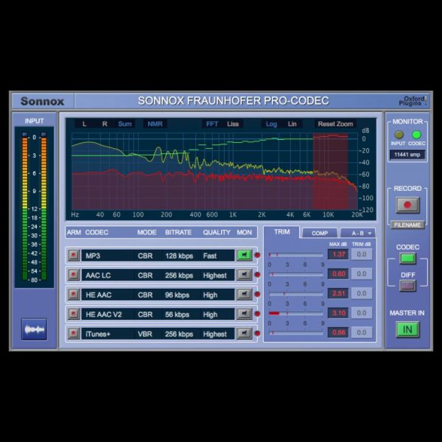This screenshot has width=442, height=442.
Task: Click the iTunes+ row red clip indicator
Action: pyautogui.click(x=257, y=334)
